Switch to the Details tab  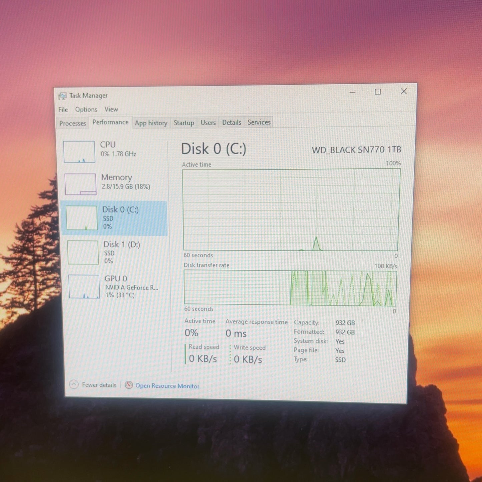click(231, 122)
